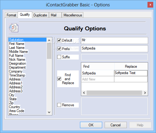Edit the Softpedia Test replace cell
Viewport: 156px width, 133px height.
(131, 73)
